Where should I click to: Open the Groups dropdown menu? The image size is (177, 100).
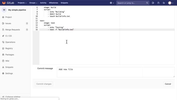pyautogui.click(x=33, y=3)
